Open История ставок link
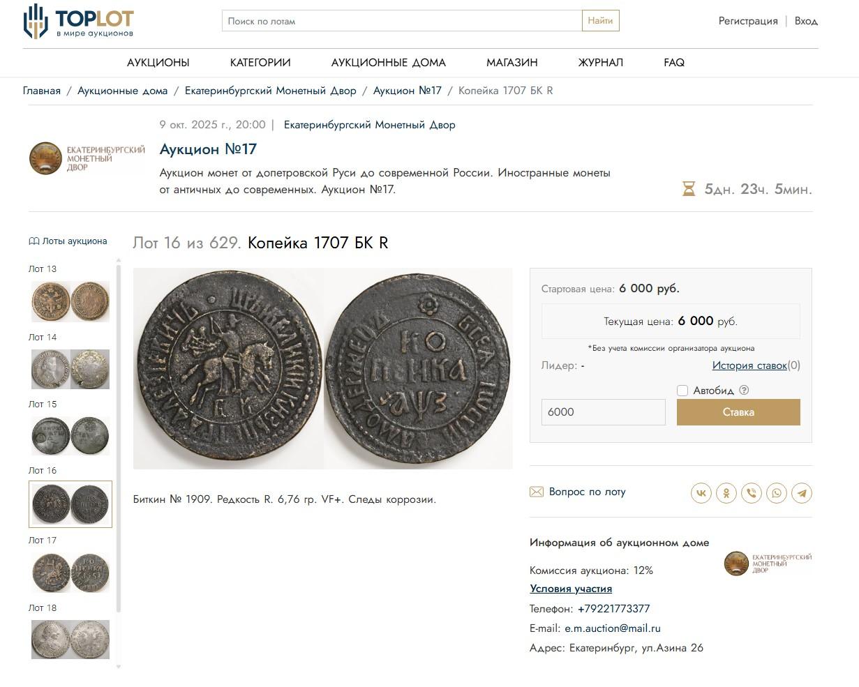 [x=749, y=365]
